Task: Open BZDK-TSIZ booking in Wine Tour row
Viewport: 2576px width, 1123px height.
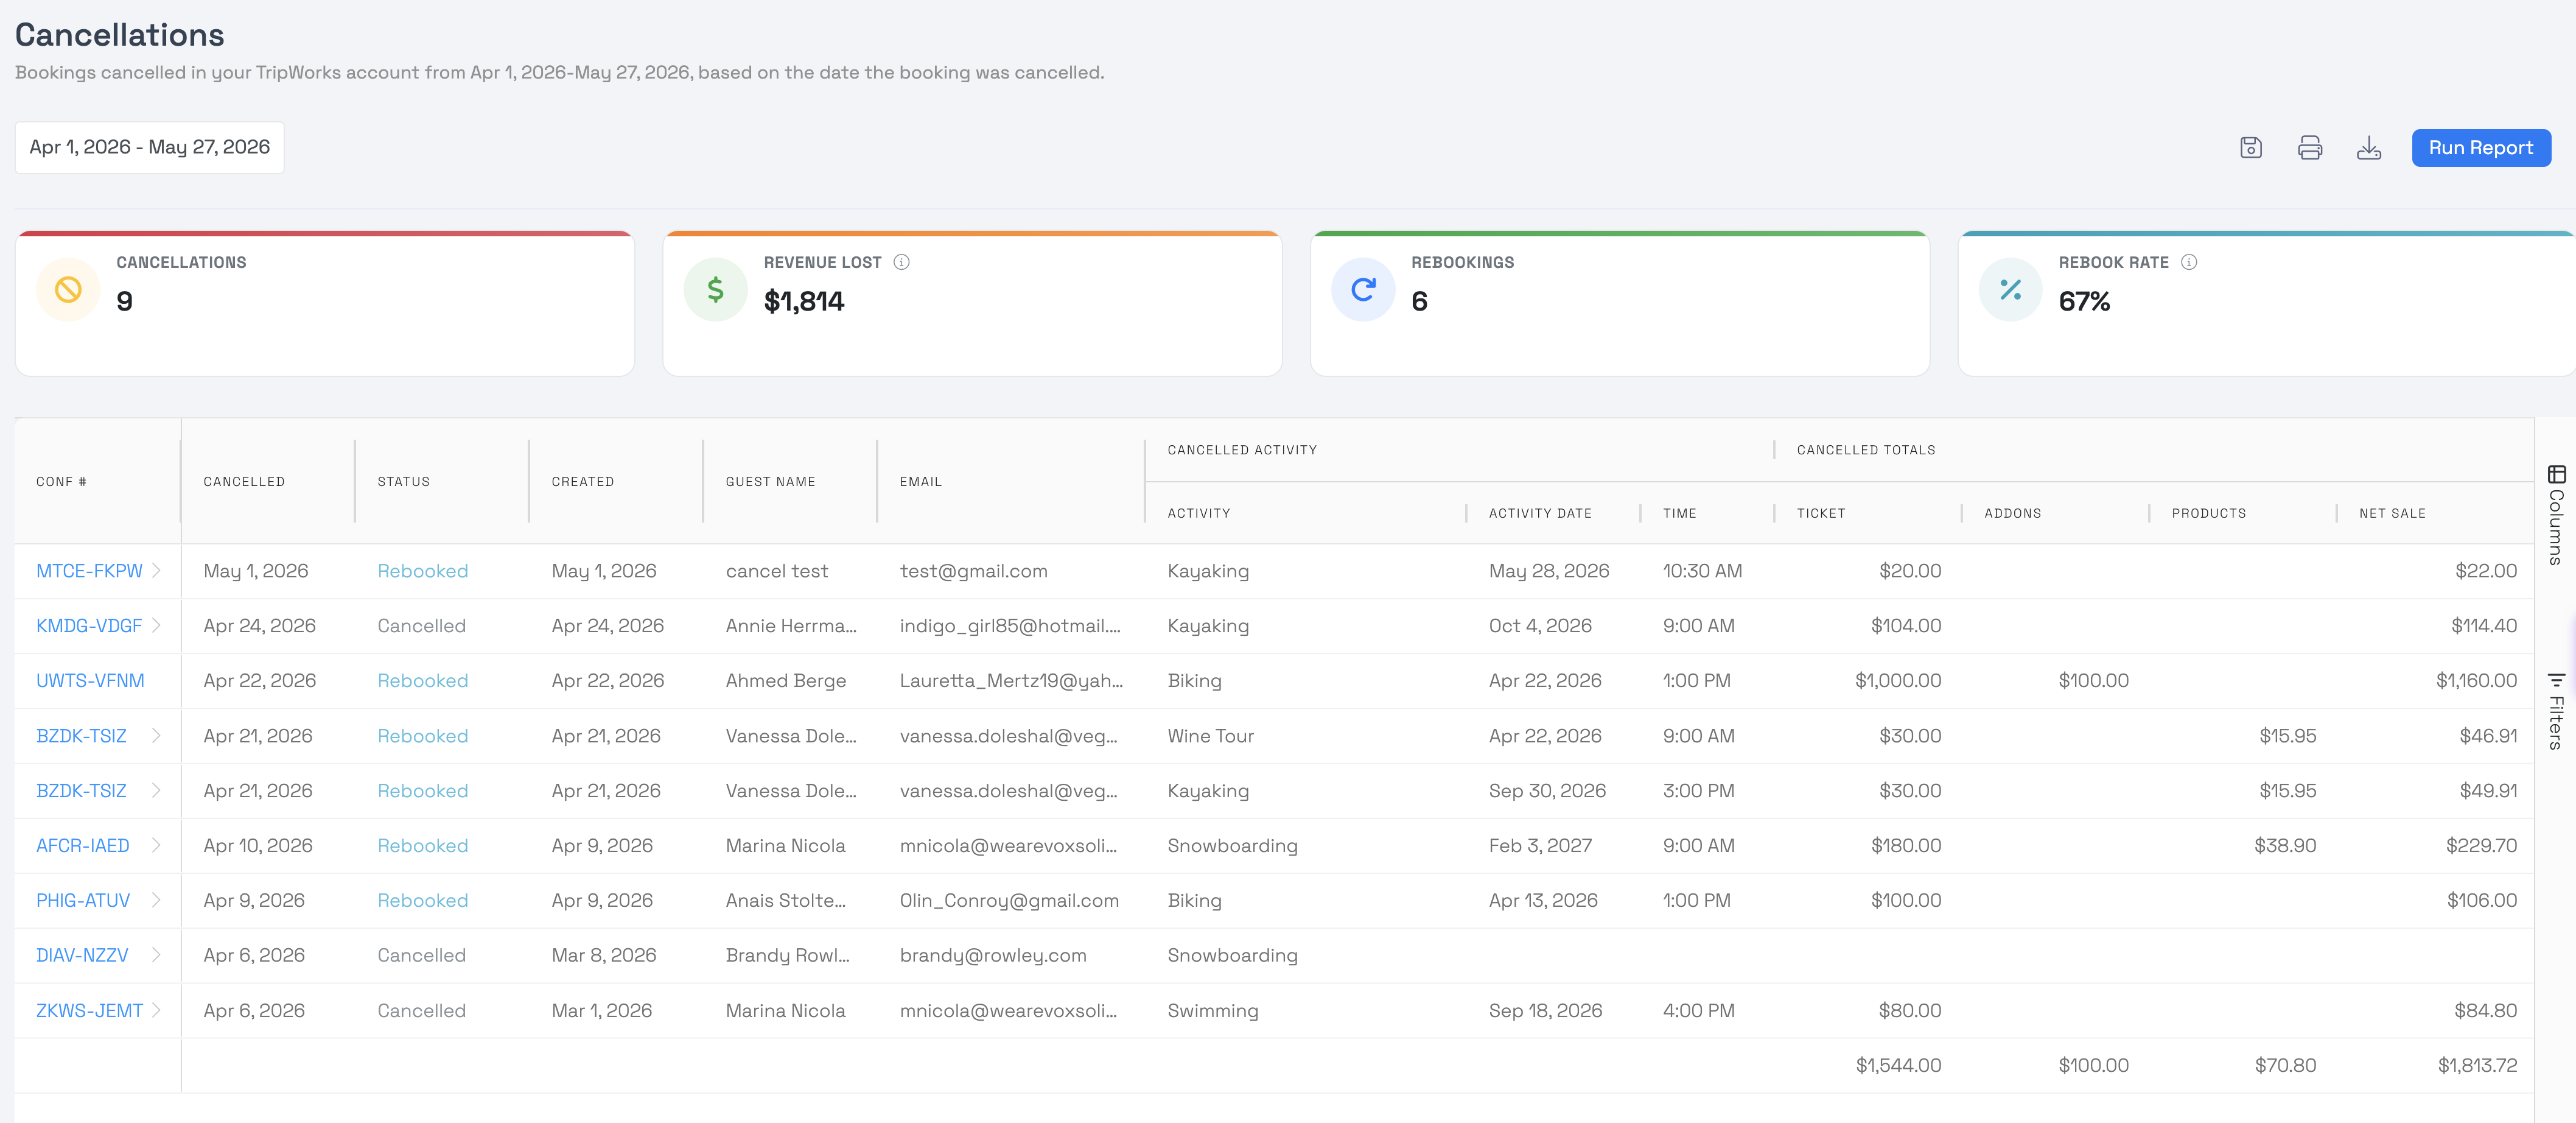Action: coord(81,736)
